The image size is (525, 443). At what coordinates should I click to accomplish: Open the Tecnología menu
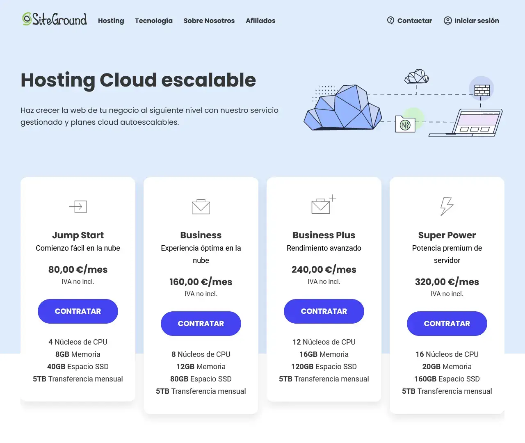pos(154,21)
